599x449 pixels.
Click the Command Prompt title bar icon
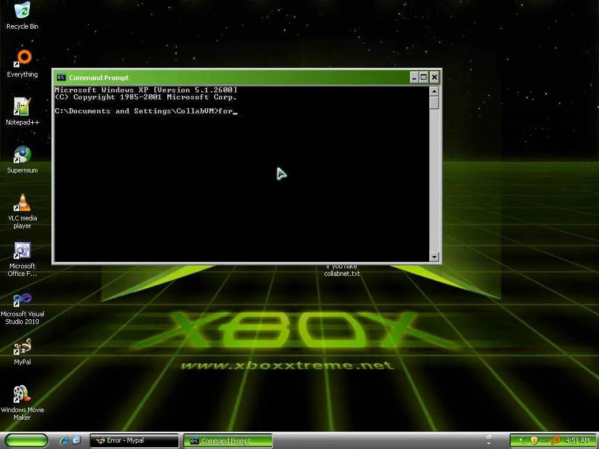click(x=61, y=78)
